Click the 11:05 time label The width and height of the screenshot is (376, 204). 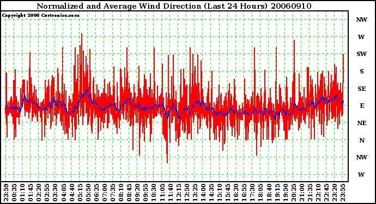pyautogui.click(x=162, y=193)
